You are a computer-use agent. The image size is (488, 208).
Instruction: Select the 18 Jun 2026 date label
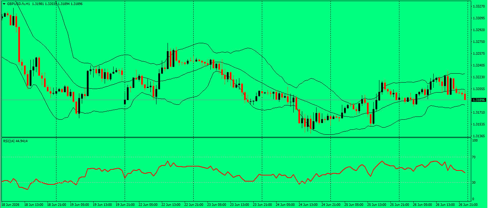pyautogui.click(x=11, y=205)
